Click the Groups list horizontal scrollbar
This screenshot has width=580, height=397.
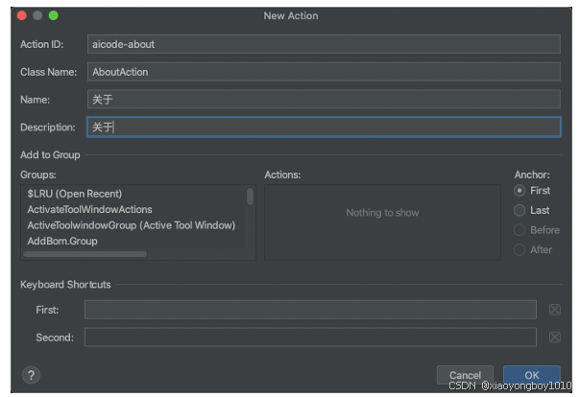(x=85, y=254)
